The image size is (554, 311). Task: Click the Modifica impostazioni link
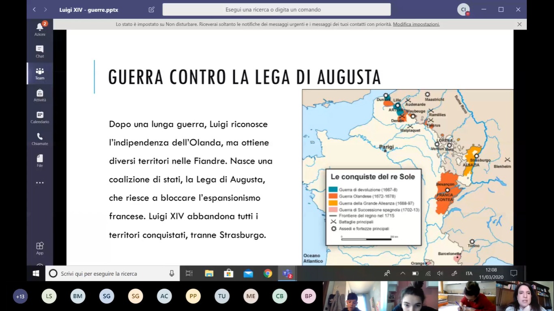tap(416, 24)
